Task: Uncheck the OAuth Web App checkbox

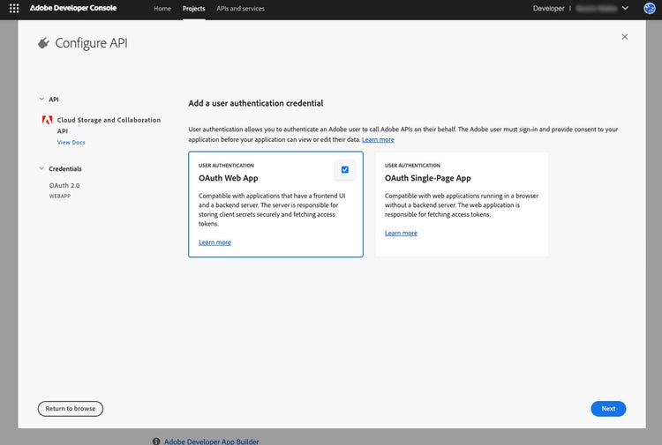Action: tap(345, 169)
